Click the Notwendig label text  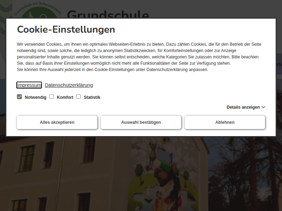pyautogui.click(x=35, y=97)
